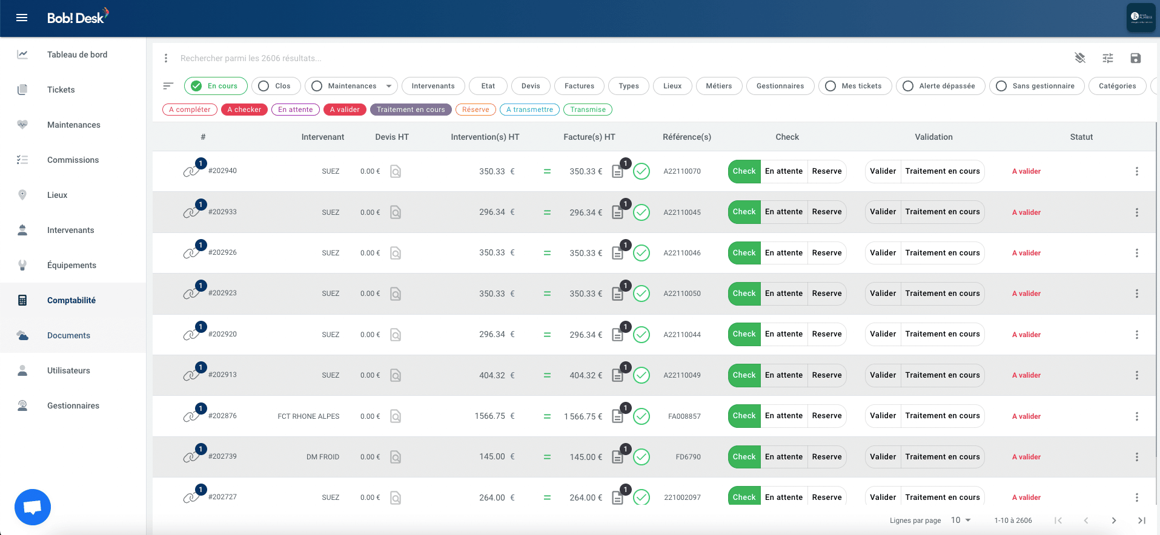Open the user account avatar

pyautogui.click(x=1141, y=17)
